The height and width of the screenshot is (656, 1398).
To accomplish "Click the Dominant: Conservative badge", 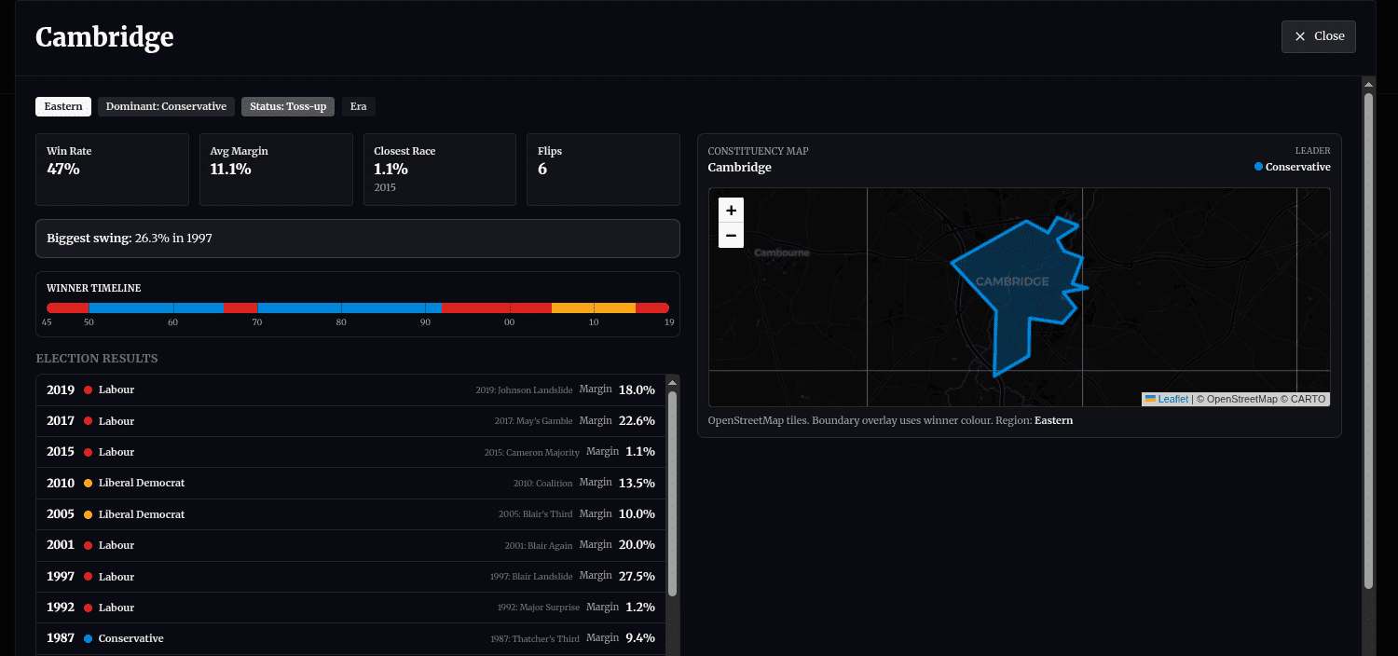I will pos(166,106).
